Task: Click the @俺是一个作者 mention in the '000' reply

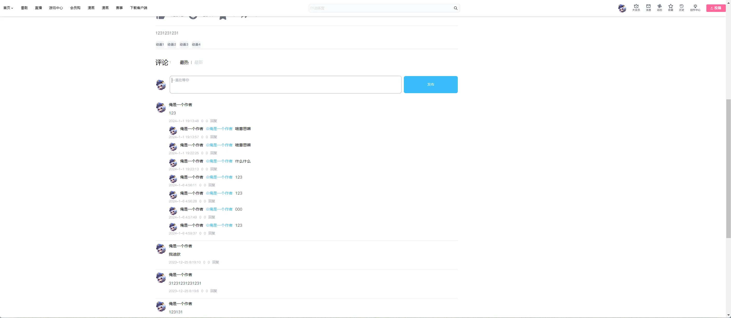Action: [x=219, y=209]
